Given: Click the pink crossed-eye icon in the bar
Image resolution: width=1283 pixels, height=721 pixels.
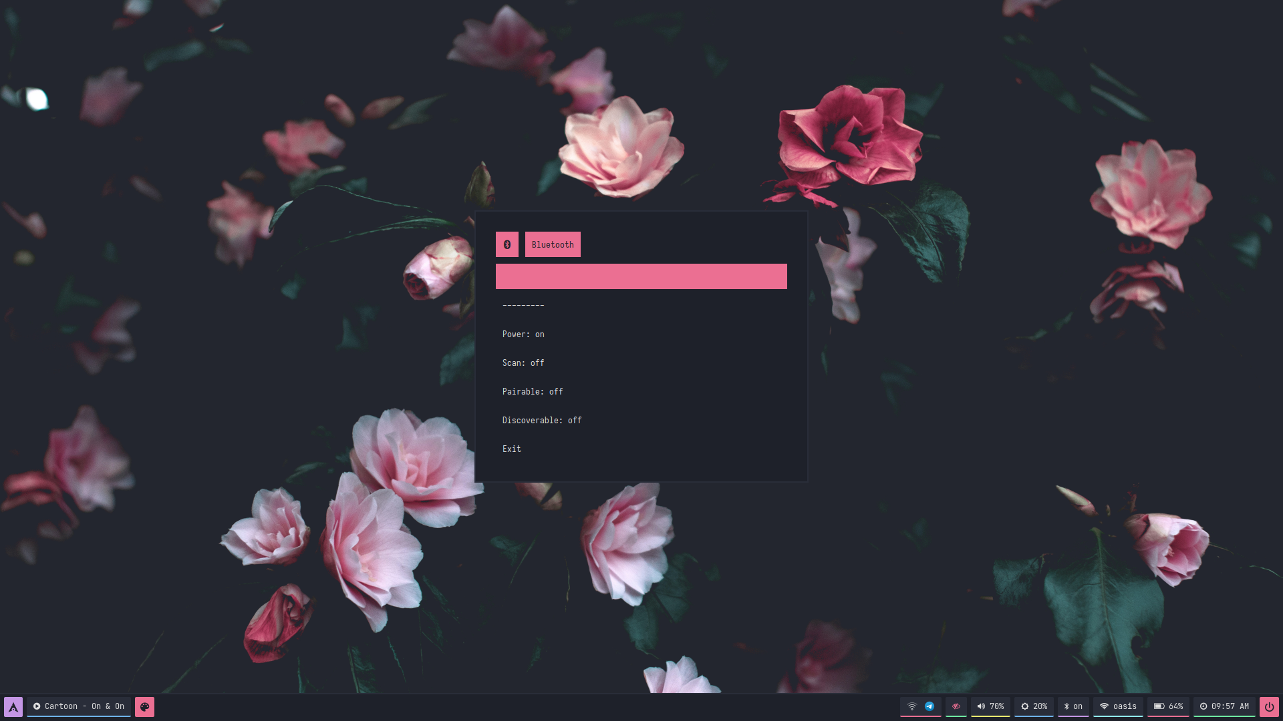Looking at the screenshot, I should pos(956,706).
